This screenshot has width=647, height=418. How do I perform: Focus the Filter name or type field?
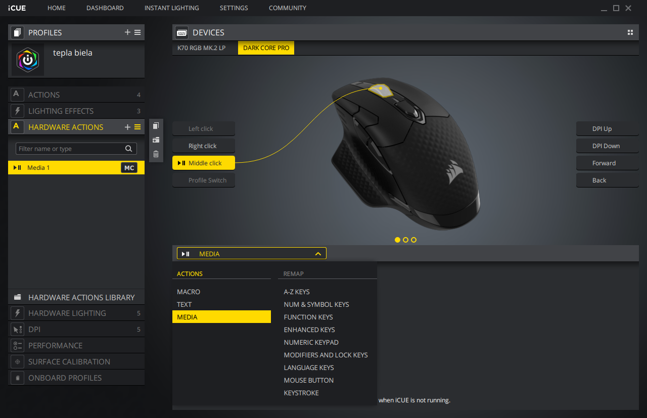click(x=76, y=149)
